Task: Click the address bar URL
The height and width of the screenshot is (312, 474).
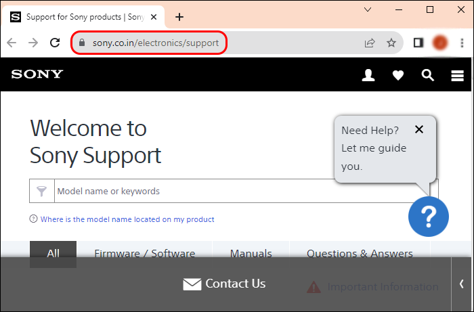Action: [156, 43]
